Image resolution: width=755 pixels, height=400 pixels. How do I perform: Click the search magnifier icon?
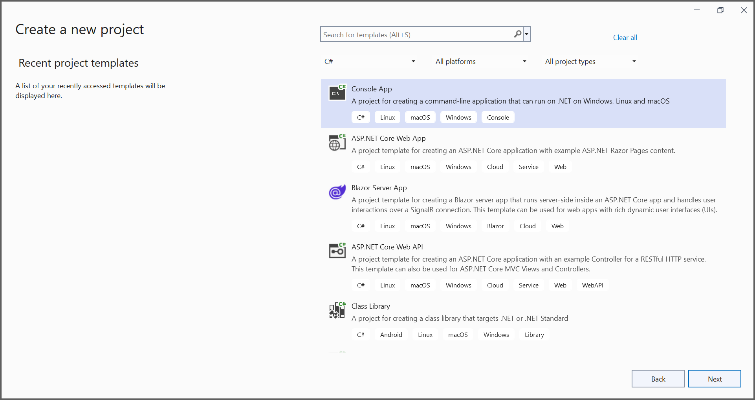pos(517,34)
